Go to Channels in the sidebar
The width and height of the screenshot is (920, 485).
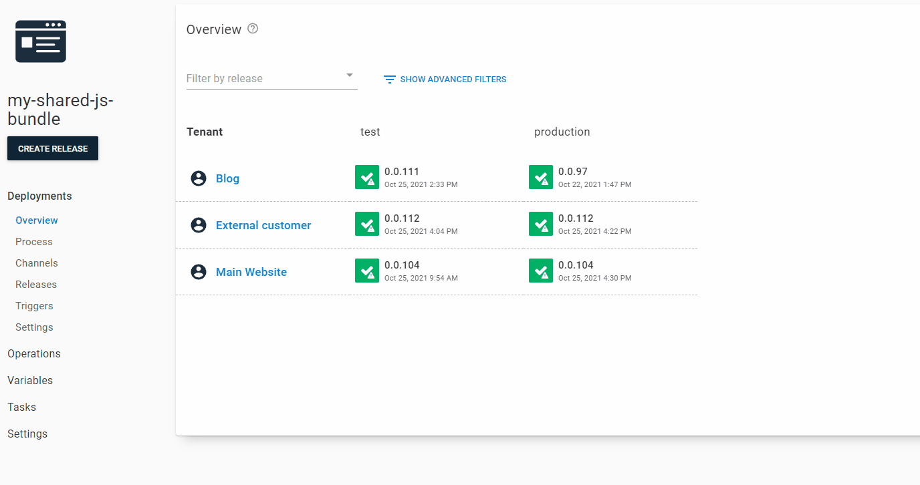[37, 263]
